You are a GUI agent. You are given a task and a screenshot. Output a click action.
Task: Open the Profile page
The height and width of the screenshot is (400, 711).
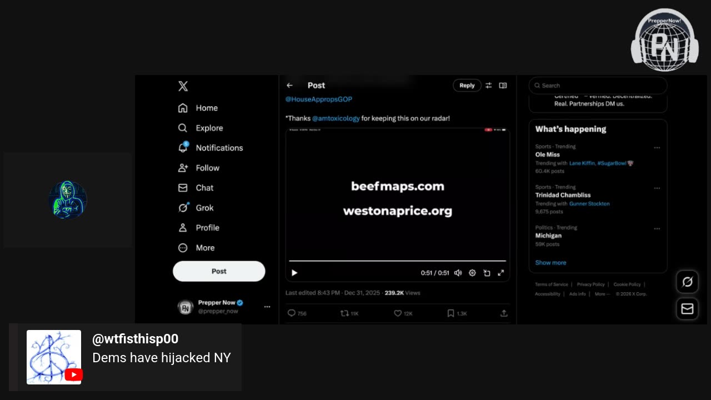tap(199, 228)
